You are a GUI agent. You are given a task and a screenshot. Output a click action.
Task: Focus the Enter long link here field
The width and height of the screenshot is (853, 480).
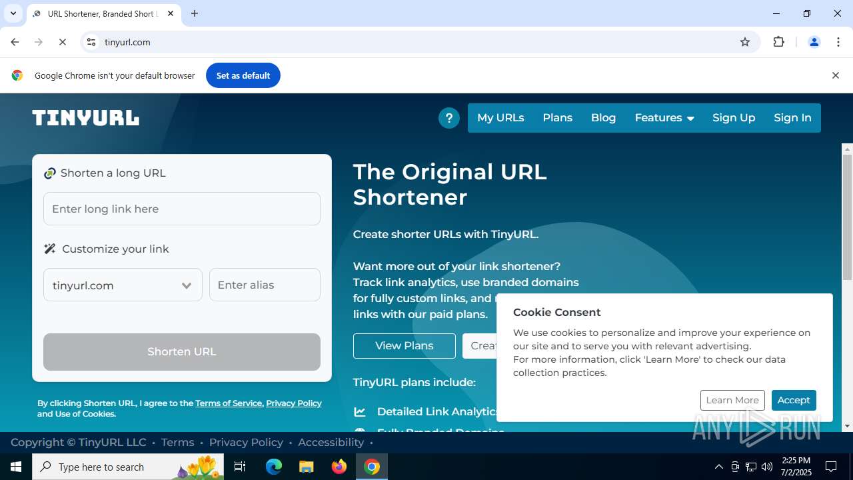pos(182,209)
